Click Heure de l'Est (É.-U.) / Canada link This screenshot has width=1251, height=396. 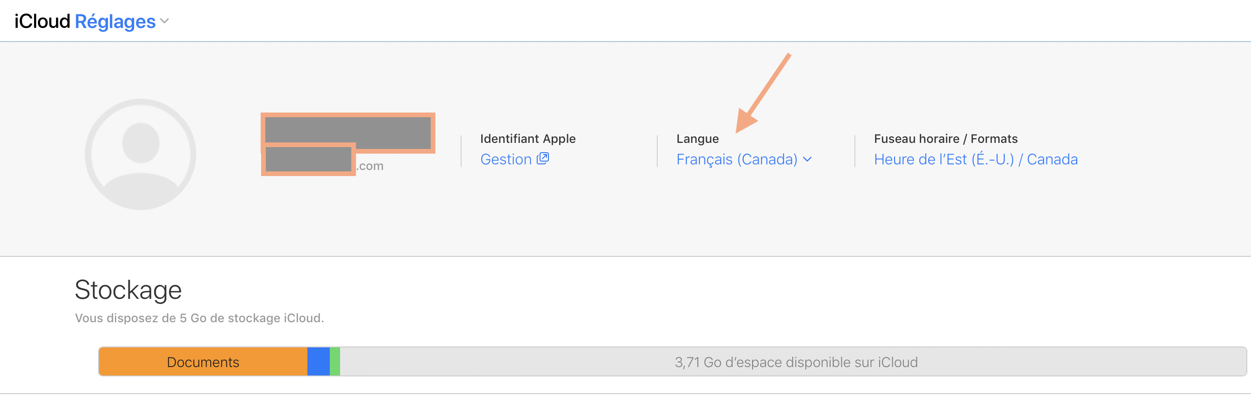[975, 159]
